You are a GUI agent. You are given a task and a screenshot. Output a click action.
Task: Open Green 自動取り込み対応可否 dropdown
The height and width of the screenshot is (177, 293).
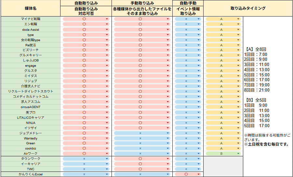[x=86, y=143]
